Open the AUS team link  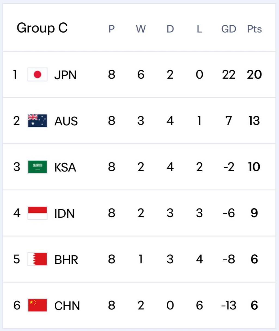(66, 121)
